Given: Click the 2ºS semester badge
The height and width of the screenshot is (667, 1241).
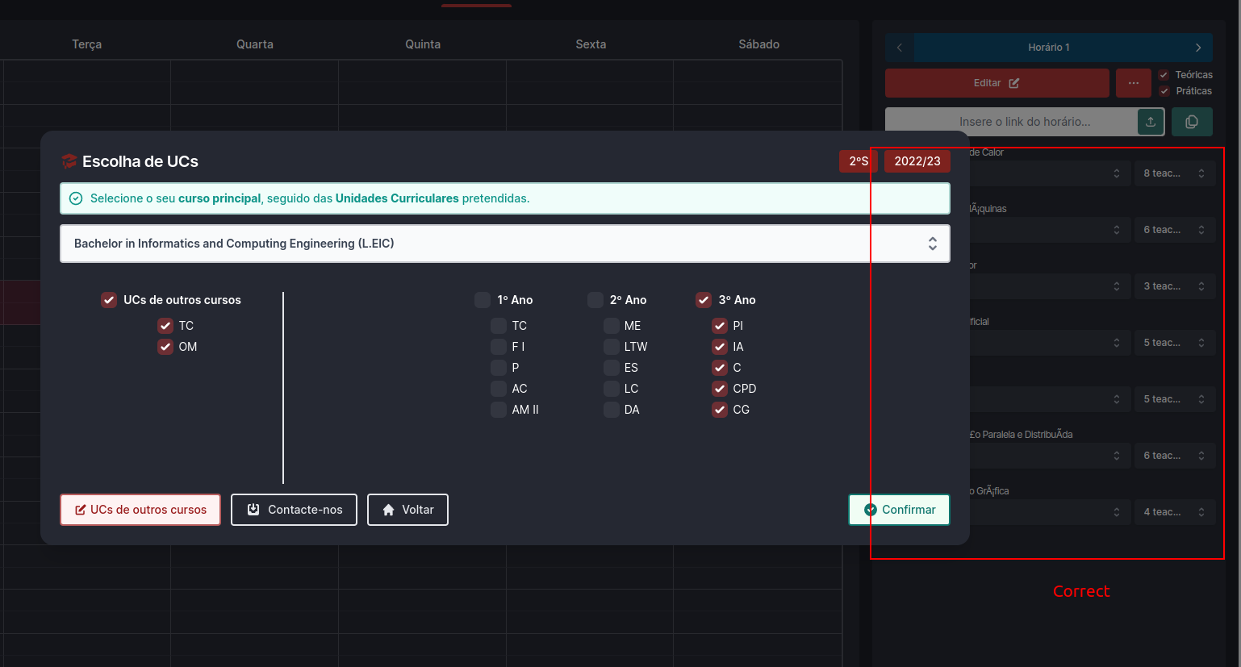Looking at the screenshot, I should (x=859, y=161).
